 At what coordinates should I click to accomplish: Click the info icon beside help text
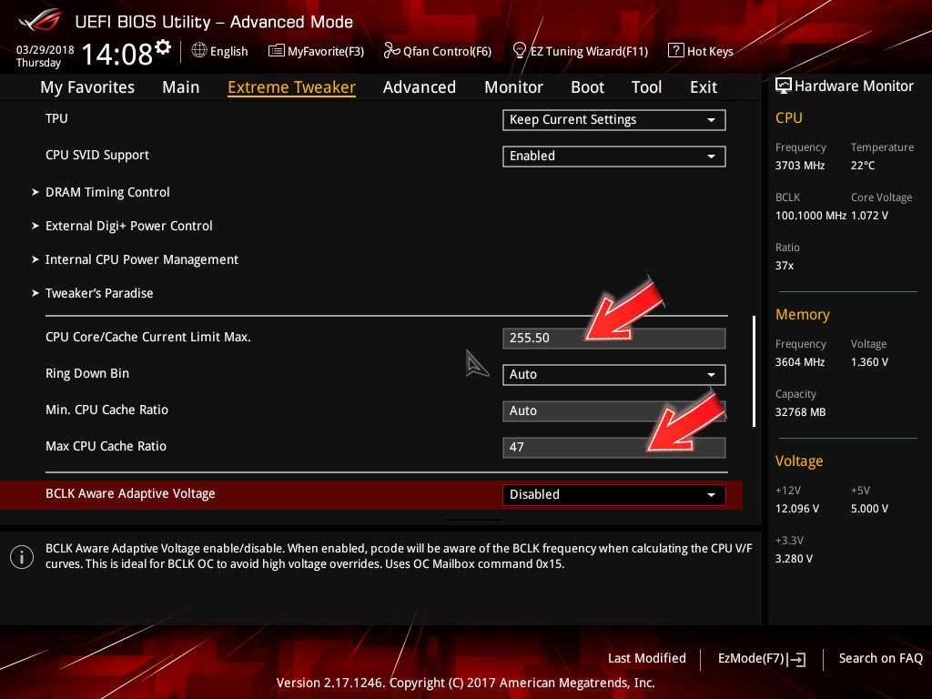tap(22, 557)
